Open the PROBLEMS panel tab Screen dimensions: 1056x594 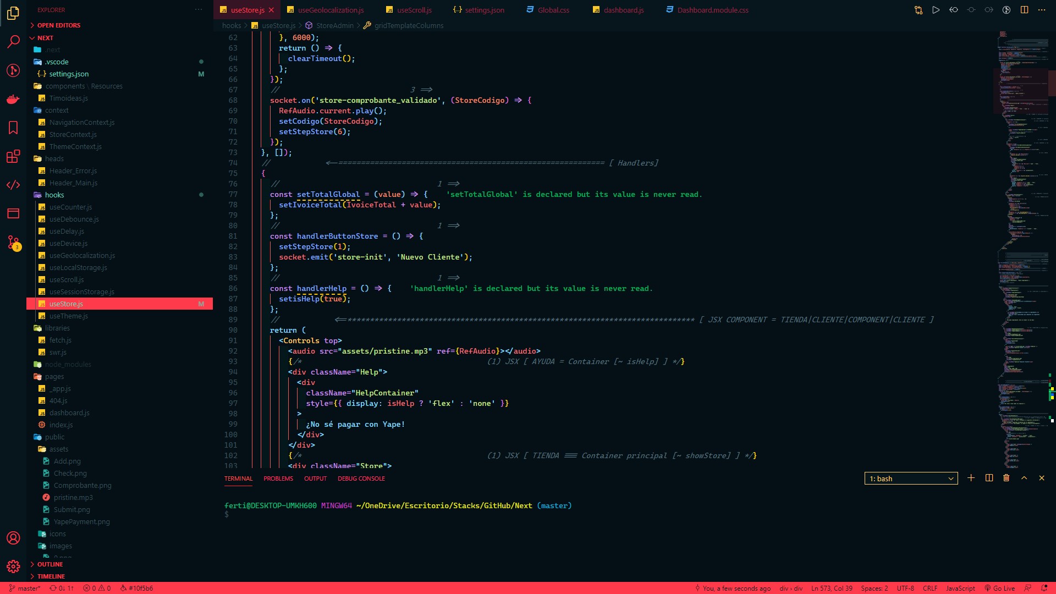(278, 479)
